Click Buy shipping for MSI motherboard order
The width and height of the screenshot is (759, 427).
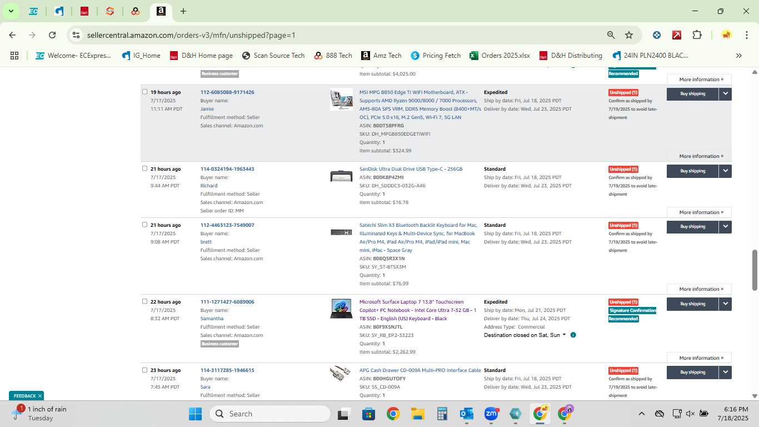(x=693, y=94)
